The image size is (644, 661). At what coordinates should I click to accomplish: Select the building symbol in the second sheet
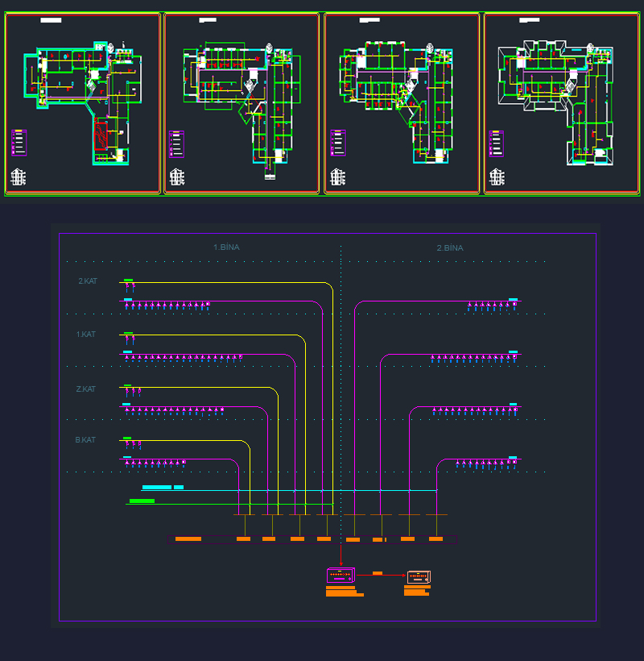[x=176, y=177]
